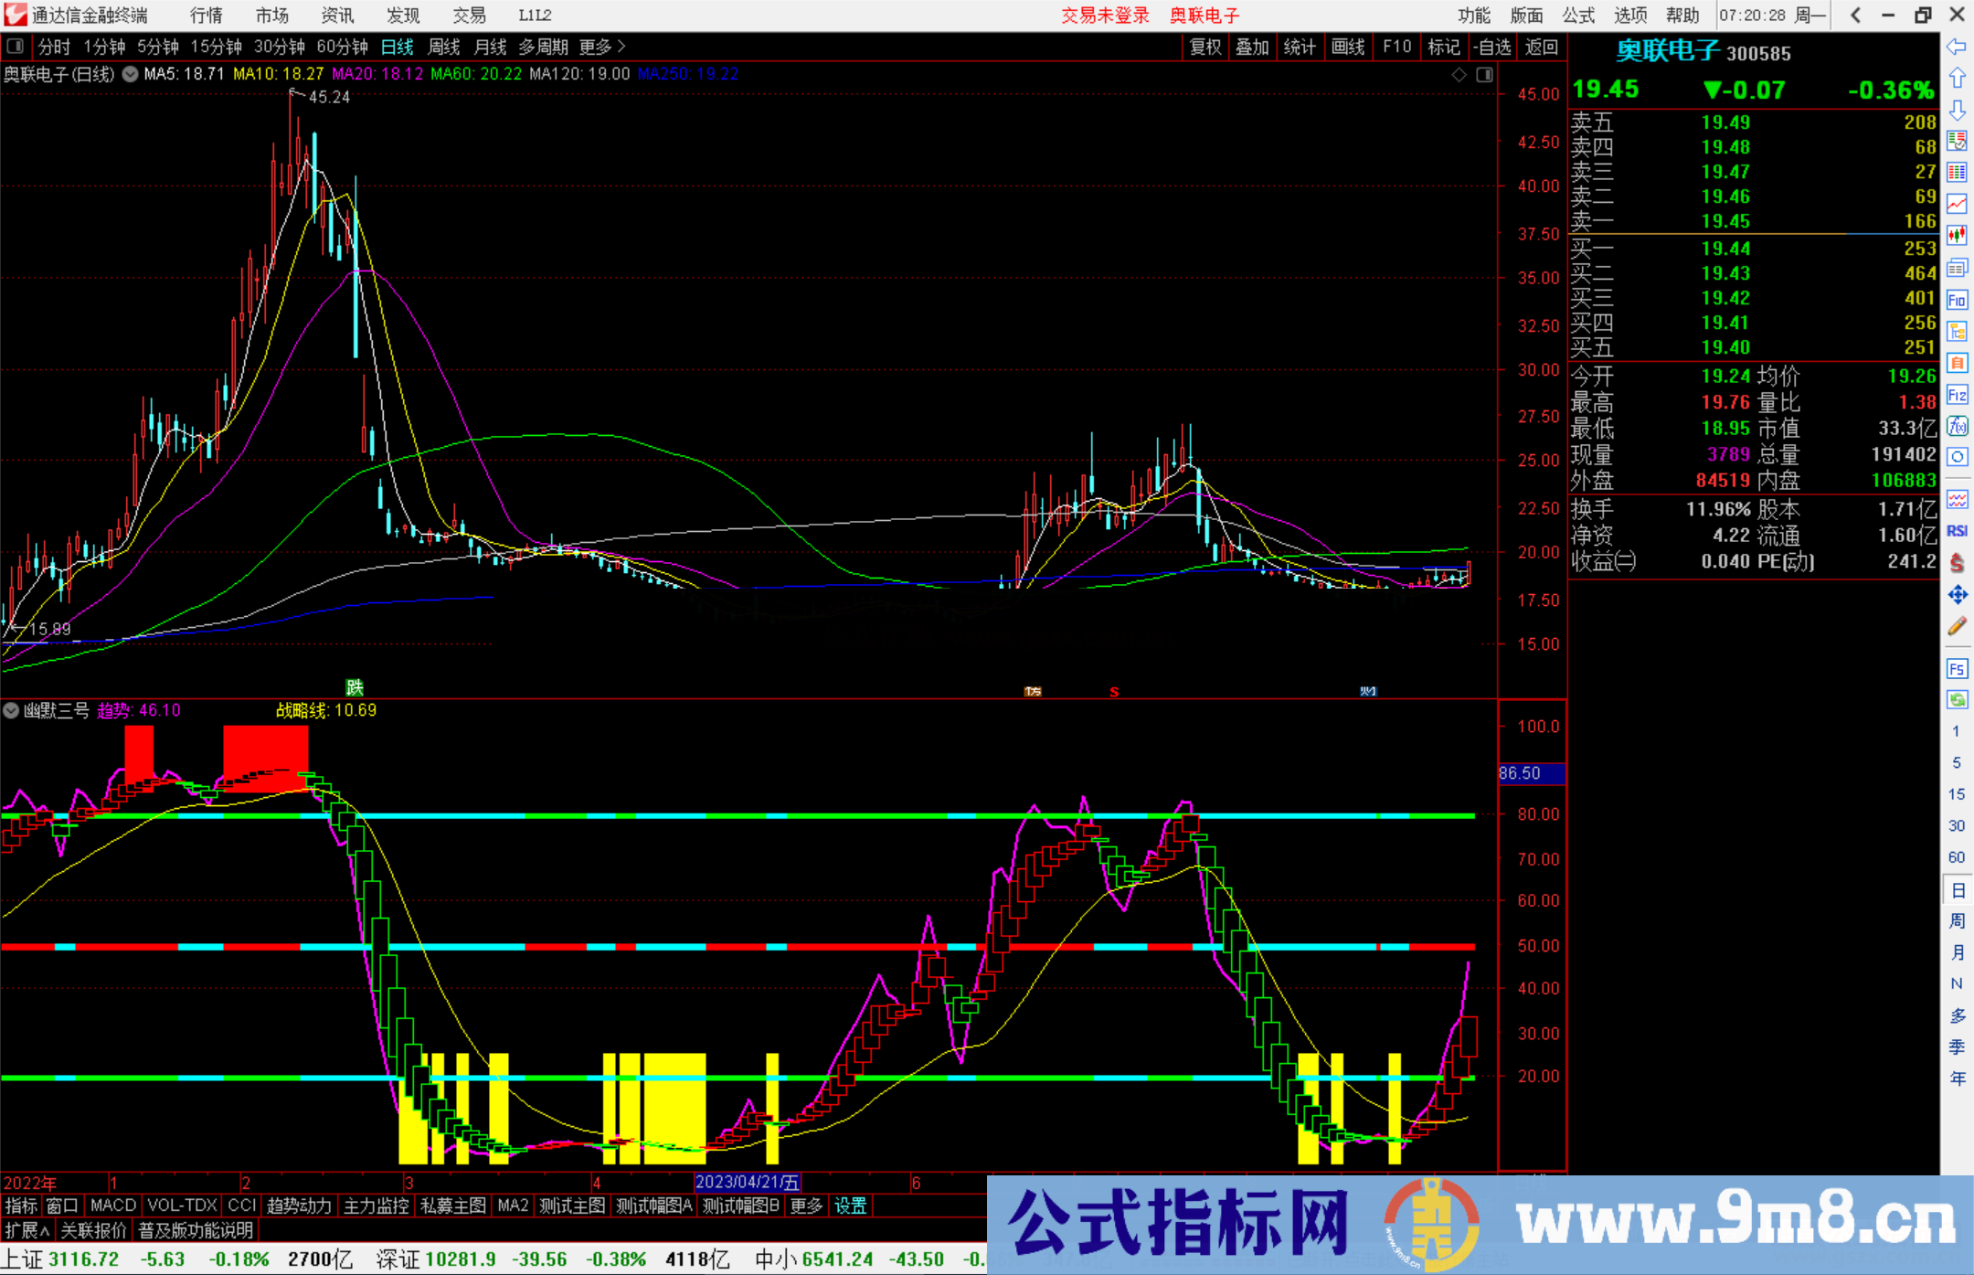Collapse the 奥联电子(日线) chart header toggle

click(129, 74)
